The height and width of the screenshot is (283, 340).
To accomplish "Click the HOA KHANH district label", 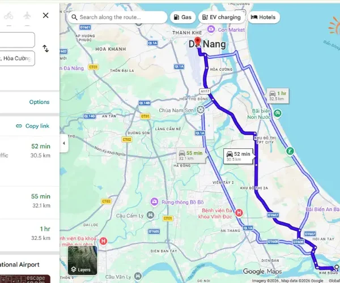I will click(110, 49).
